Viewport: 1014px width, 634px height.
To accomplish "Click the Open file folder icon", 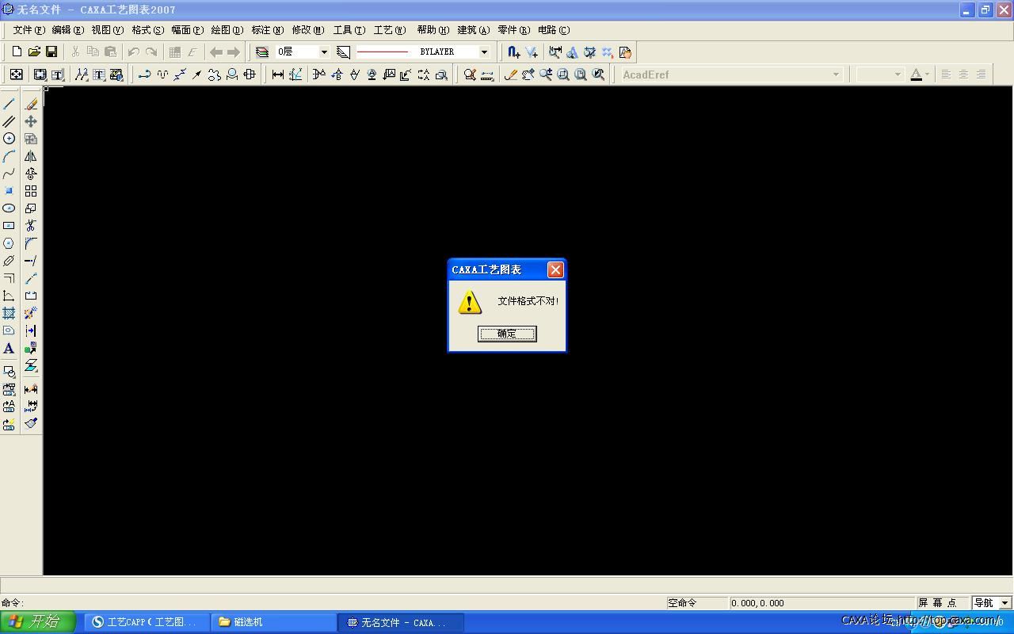I will tap(34, 52).
